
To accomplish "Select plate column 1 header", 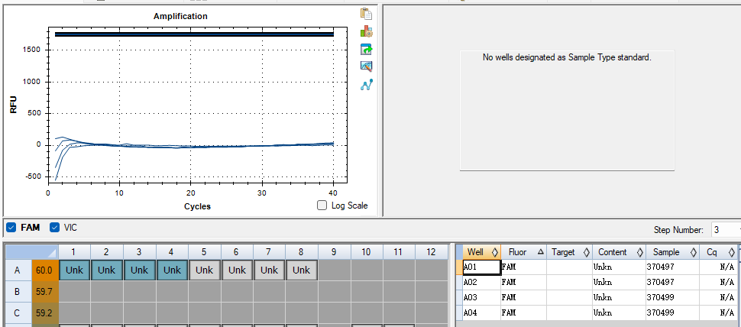I will click(x=75, y=252).
